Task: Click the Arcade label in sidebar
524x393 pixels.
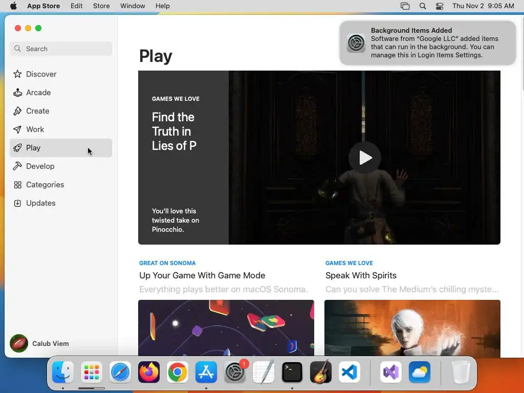Action: (x=38, y=93)
